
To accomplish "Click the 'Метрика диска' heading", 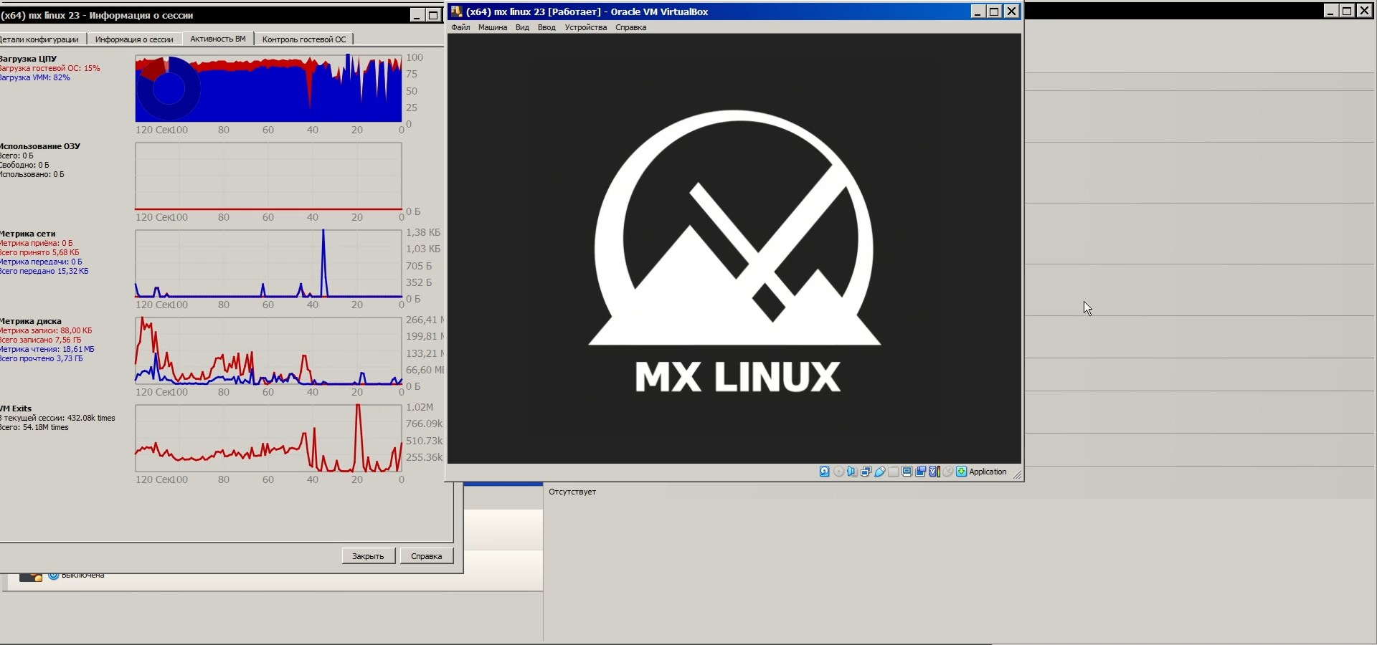I will (x=31, y=321).
